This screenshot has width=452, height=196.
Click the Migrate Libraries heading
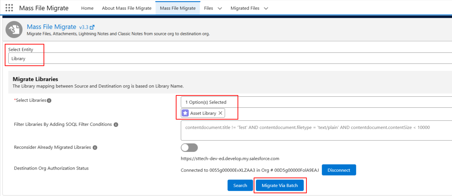[x=35, y=79]
